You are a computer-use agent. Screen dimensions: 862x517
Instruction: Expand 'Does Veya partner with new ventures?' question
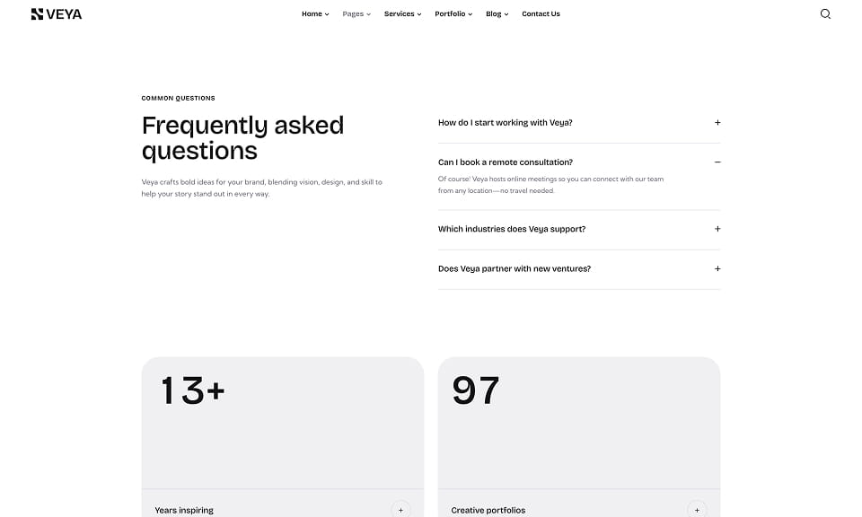[x=579, y=268]
